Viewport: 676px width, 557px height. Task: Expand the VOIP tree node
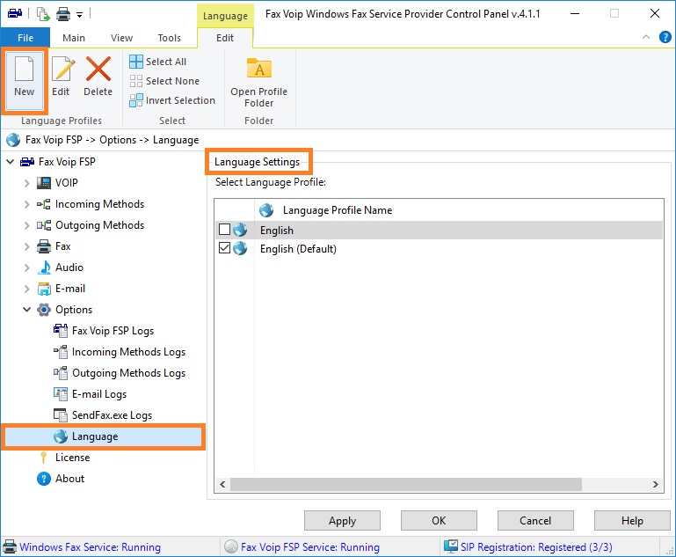[x=26, y=183]
